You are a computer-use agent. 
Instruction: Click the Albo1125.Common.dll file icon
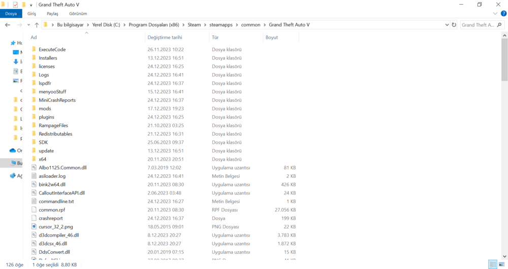pyautogui.click(x=34, y=167)
